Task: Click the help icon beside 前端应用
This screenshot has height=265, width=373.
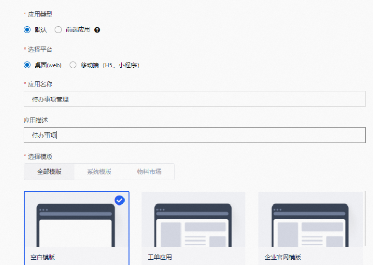Action: [x=97, y=30]
